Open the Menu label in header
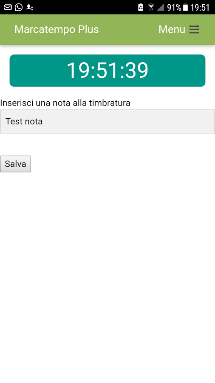Image resolution: width=215 pixels, height=383 pixels. point(172,29)
